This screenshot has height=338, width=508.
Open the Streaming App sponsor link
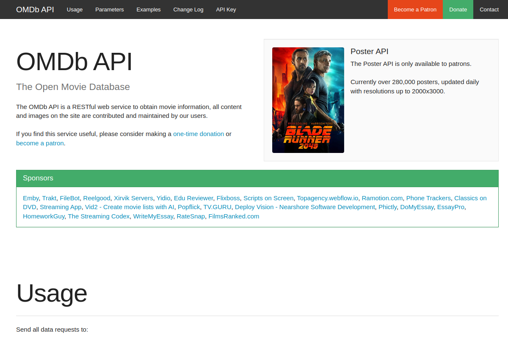click(61, 207)
